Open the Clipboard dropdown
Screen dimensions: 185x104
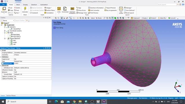coord(136,18)
